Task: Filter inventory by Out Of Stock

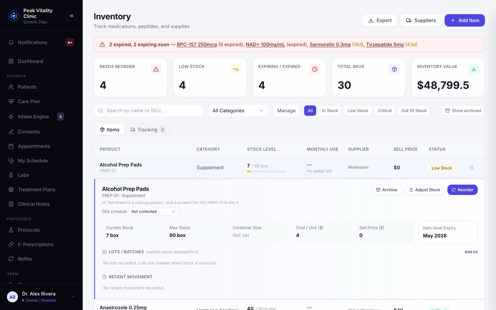Action: pyautogui.click(x=414, y=111)
